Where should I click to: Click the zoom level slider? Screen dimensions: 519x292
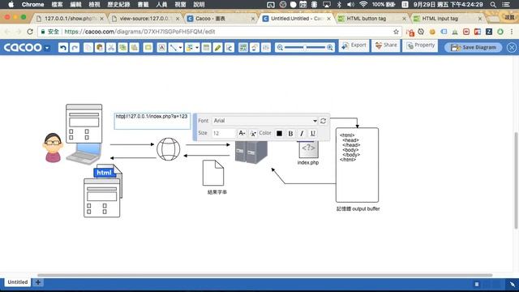click(x=305, y=48)
